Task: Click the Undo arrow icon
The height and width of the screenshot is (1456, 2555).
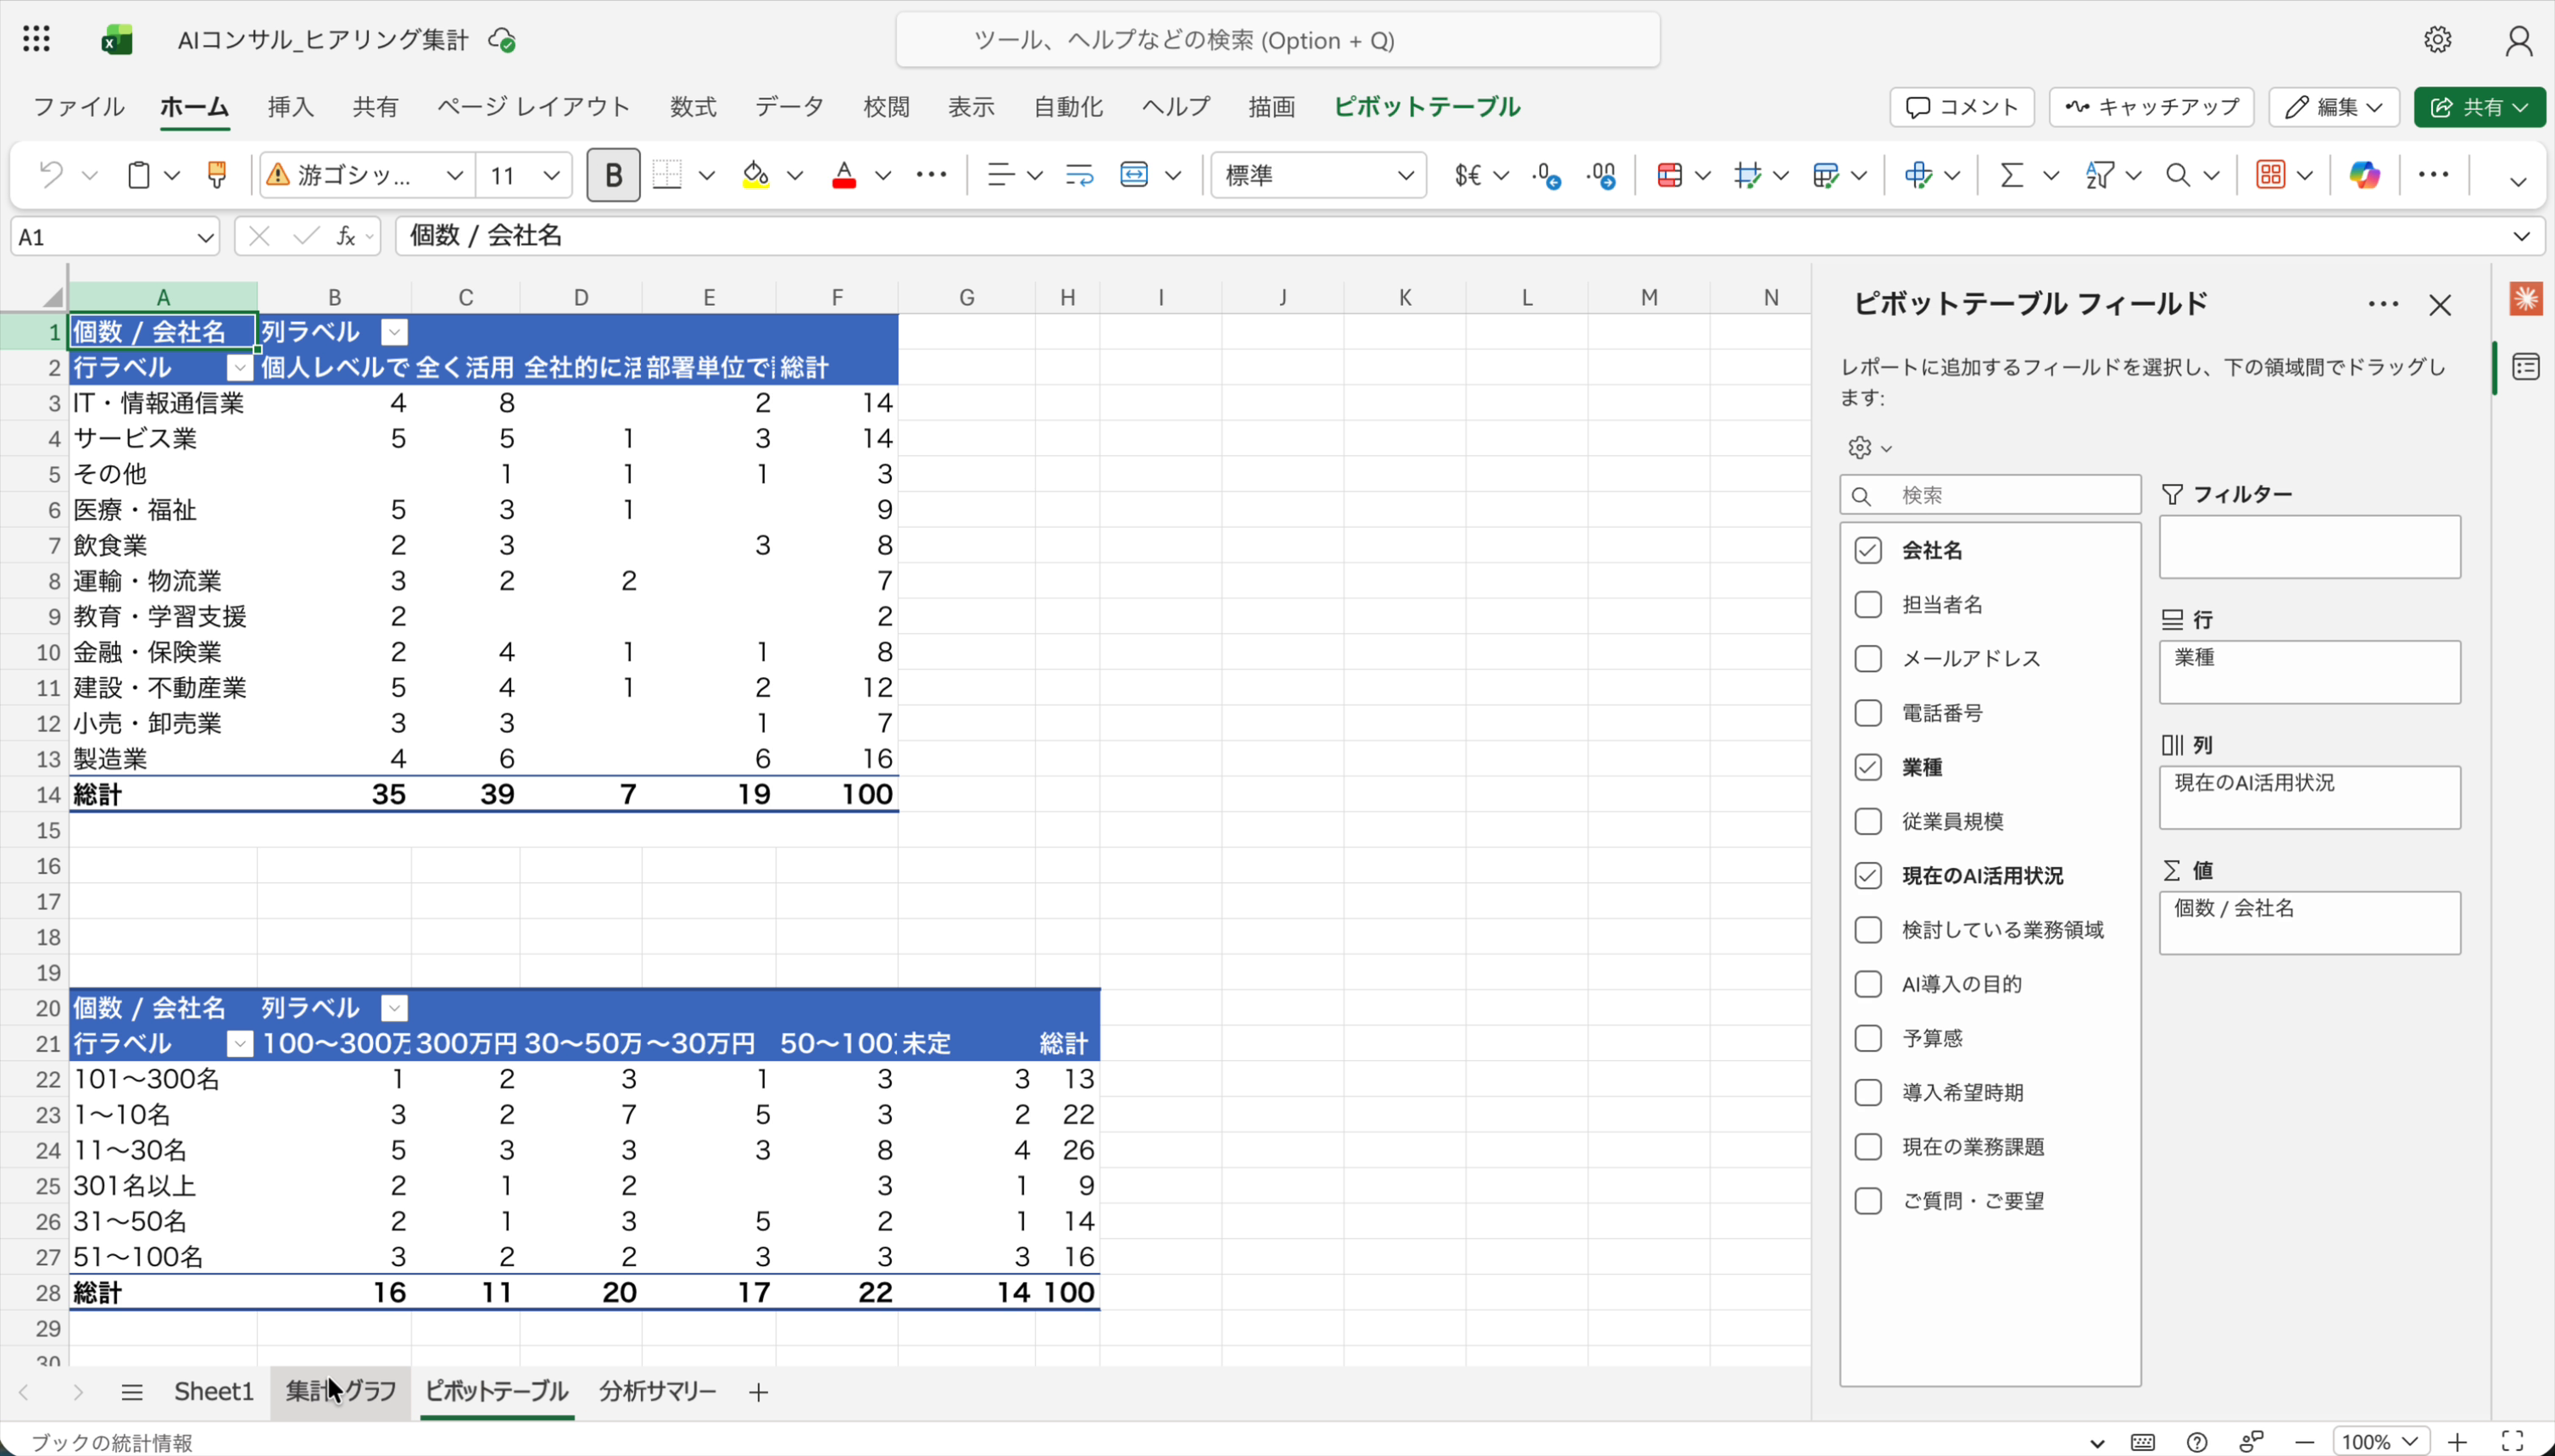Action: click(x=50, y=175)
